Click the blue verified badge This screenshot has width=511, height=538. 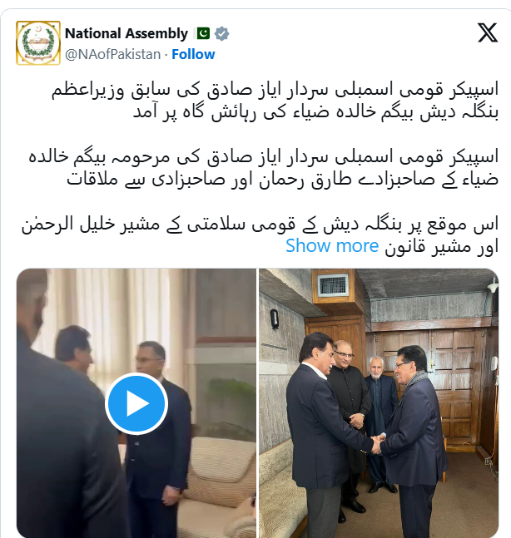pos(222,33)
